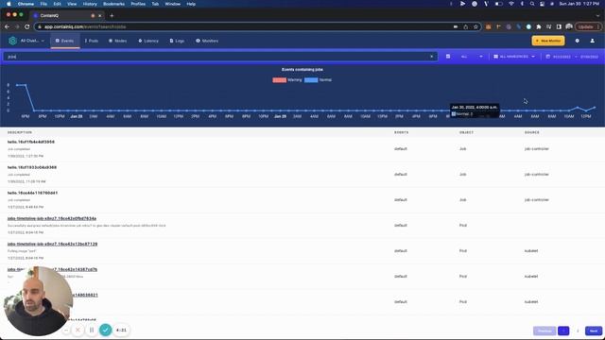Screen dimensions: 605x340
Task: Click the recording finish checkmark button
Action: tap(105, 330)
